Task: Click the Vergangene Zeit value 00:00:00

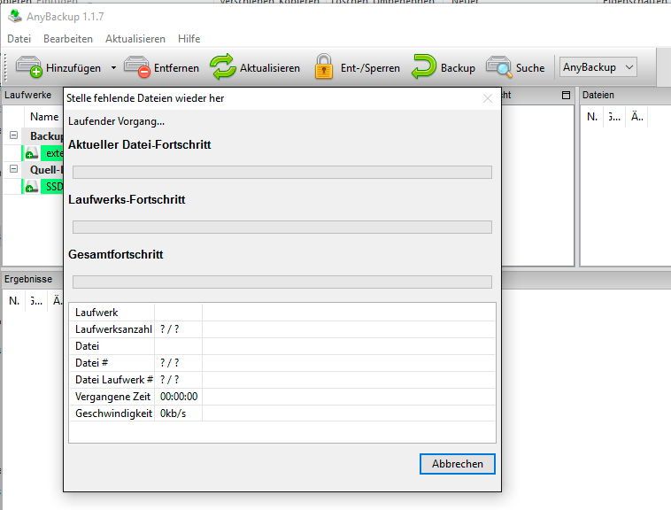Action: (x=179, y=397)
